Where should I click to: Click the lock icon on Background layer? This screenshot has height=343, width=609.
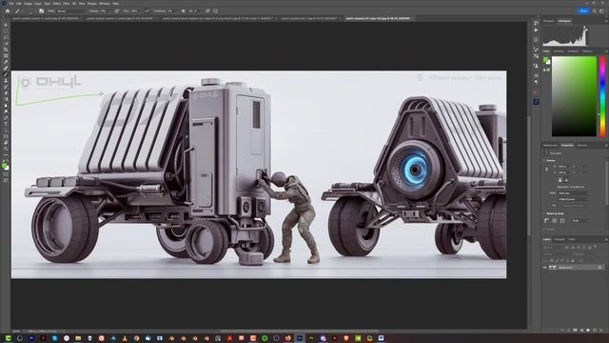599,268
